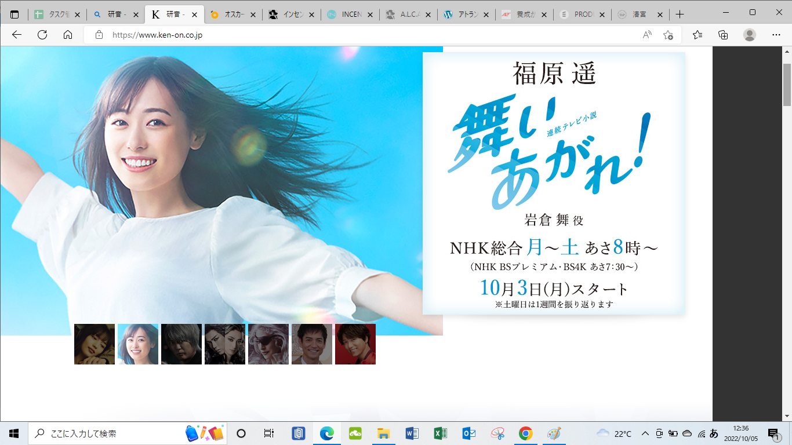Close the オスカー tab
792x445 pixels.
pos(252,15)
